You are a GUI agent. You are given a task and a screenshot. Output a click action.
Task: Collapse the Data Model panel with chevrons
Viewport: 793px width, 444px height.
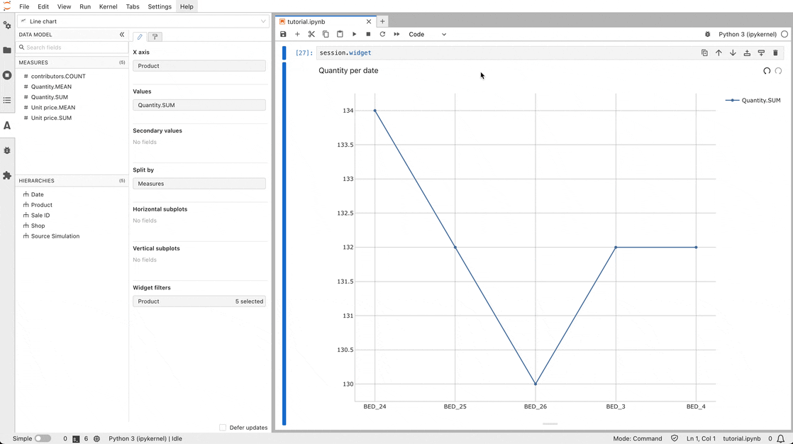tap(122, 34)
